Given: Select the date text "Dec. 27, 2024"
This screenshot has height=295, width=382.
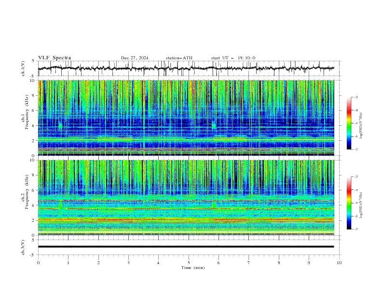Looking at the screenshot, I should pyautogui.click(x=135, y=58).
